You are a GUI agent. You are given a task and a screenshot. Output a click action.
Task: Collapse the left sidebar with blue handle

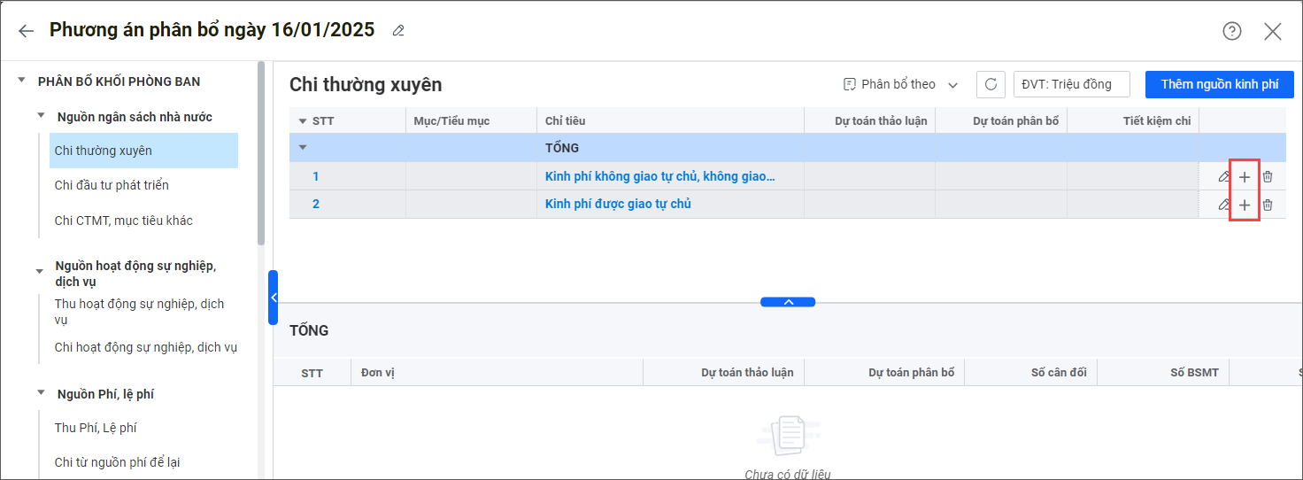pyautogui.click(x=273, y=298)
